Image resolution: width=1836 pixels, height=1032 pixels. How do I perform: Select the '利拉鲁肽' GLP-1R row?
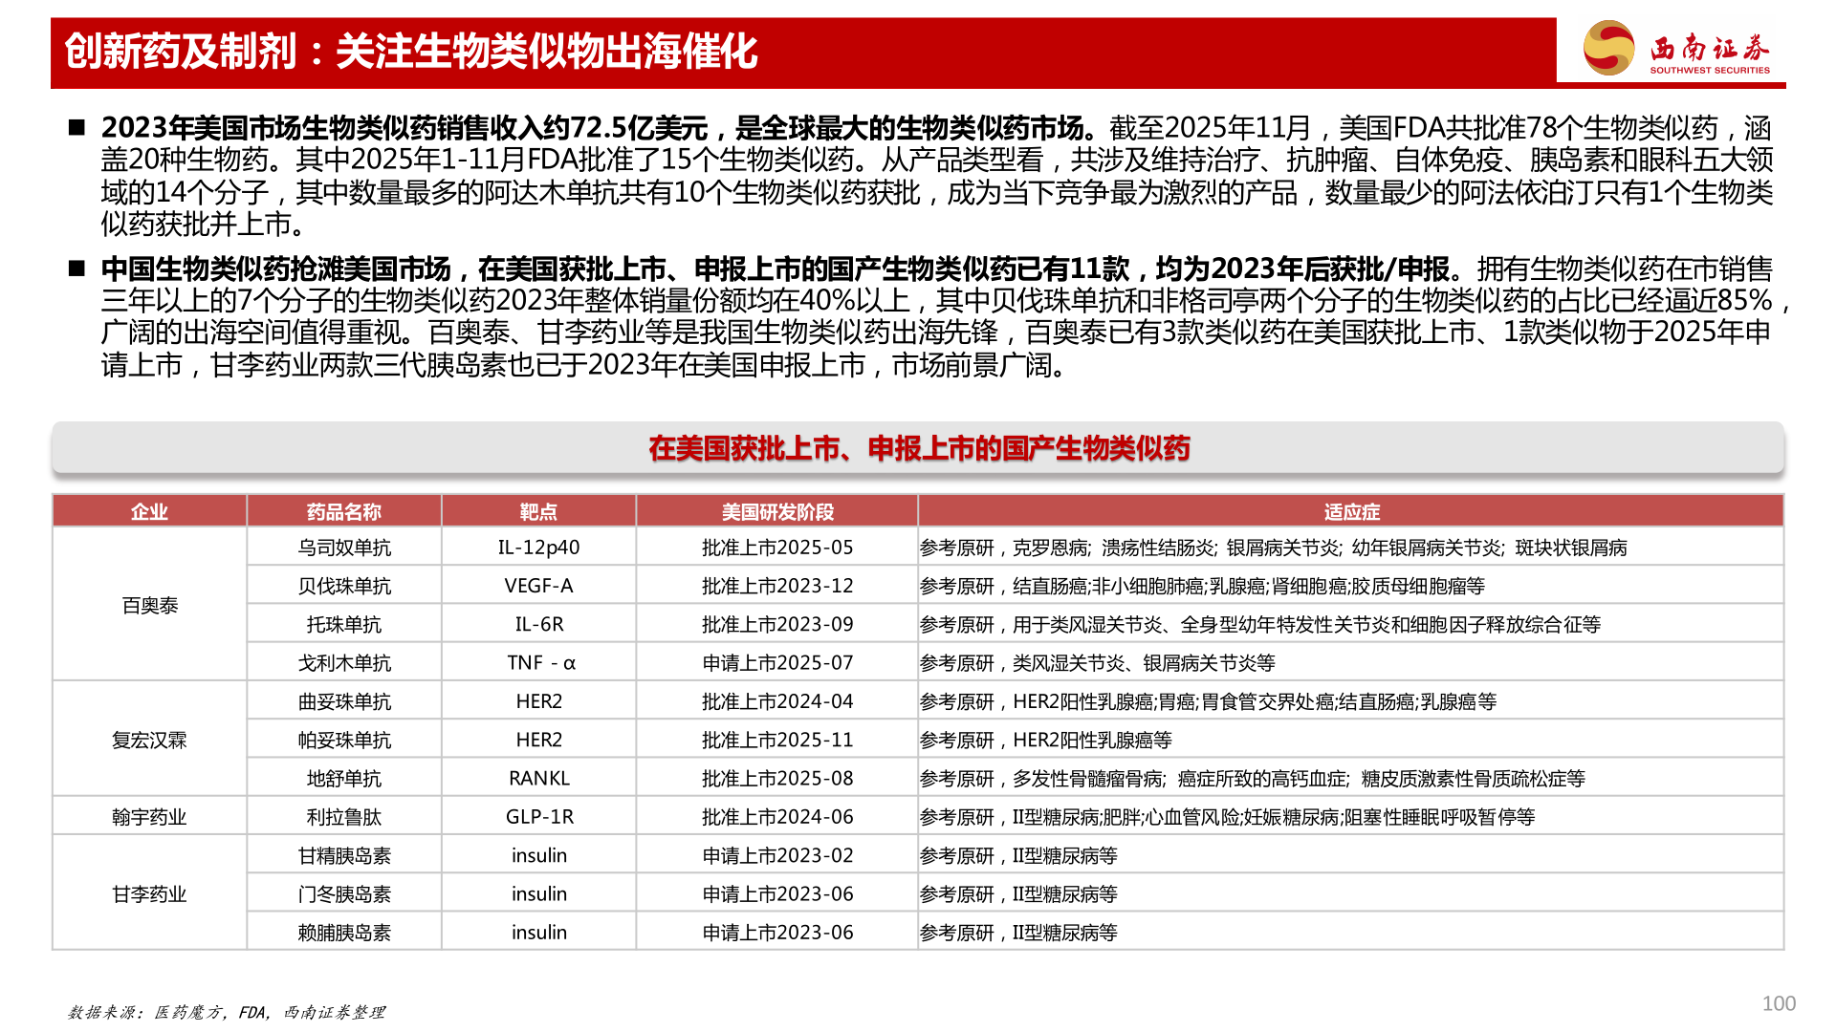(344, 816)
